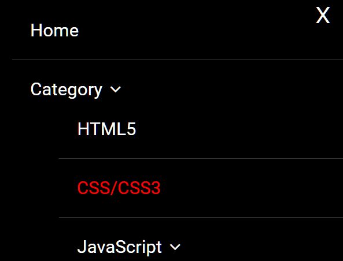Pick HTML5 from the Category list

click(x=107, y=129)
